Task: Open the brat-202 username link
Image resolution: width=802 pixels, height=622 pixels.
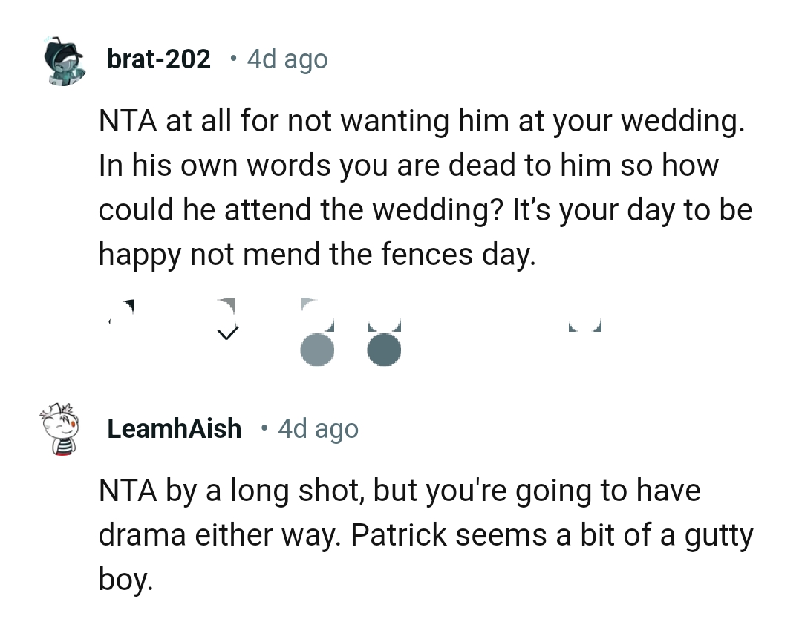Action: [159, 59]
